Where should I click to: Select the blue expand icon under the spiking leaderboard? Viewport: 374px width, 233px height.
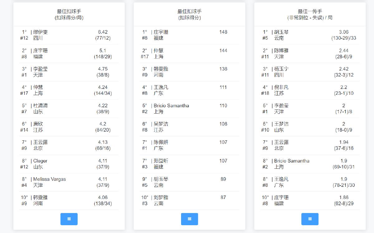pos(69,219)
